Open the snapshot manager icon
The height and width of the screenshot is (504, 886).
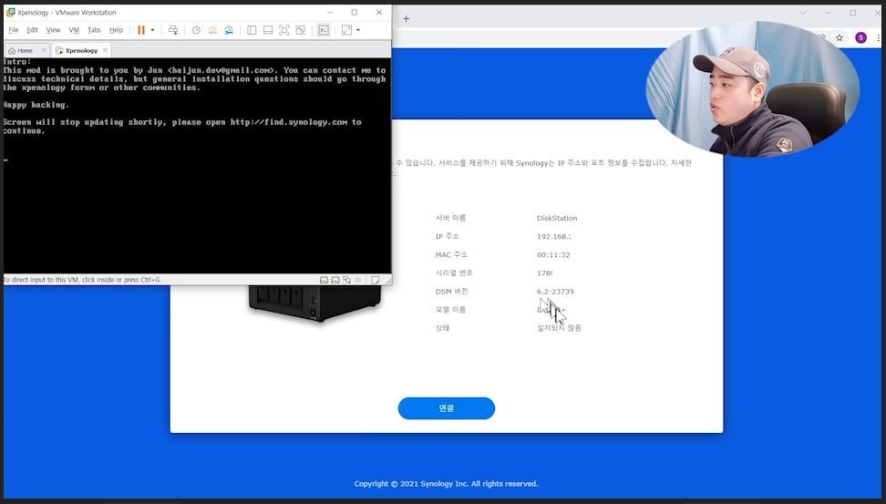[229, 30]
